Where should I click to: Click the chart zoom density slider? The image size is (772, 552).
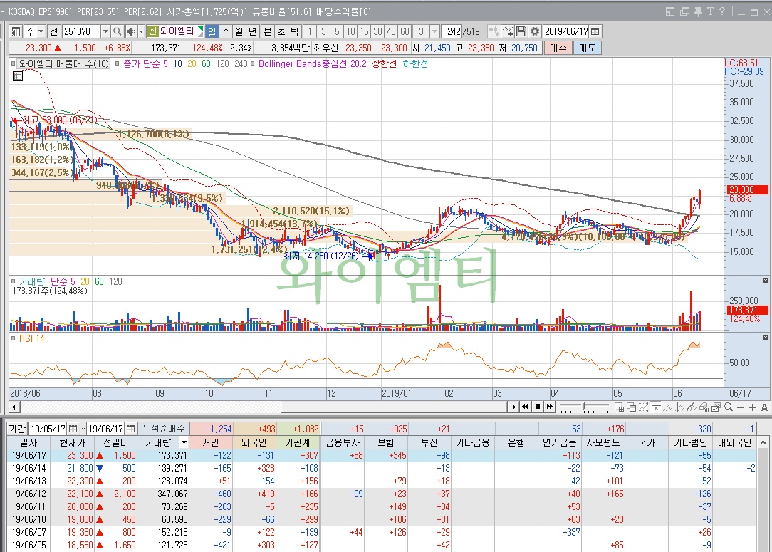(x=584, y=407)
